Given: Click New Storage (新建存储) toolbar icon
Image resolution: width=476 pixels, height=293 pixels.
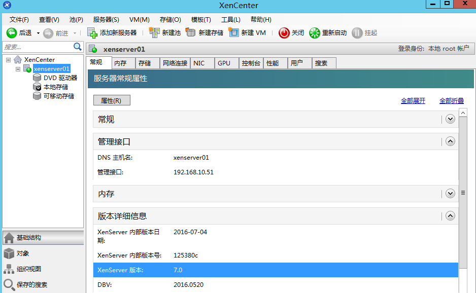Looking at the screenshot, I should pos(190,32).
